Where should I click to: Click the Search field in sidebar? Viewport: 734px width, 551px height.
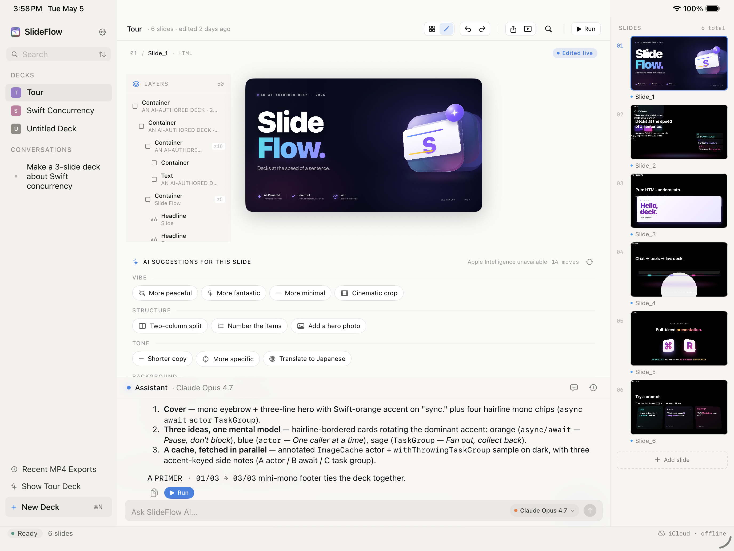59,54
